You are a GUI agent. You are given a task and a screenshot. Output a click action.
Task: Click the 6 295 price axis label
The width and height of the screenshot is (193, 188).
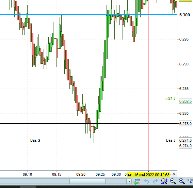(x=184, y=39)
